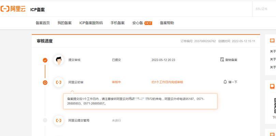The height and width of the screenshot is (136, 276).
Task: Click the Aliyun icon in 阿里云提交管局 row
Action: pos(59,120)
